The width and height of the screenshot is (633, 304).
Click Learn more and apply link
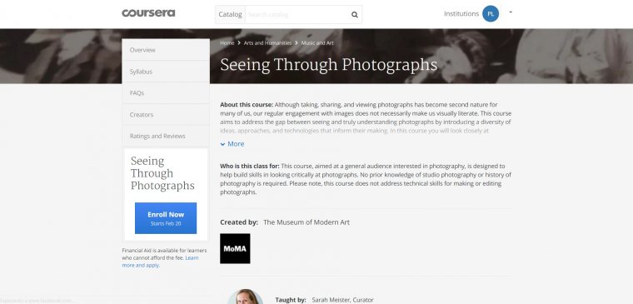(x=160, y=262)
